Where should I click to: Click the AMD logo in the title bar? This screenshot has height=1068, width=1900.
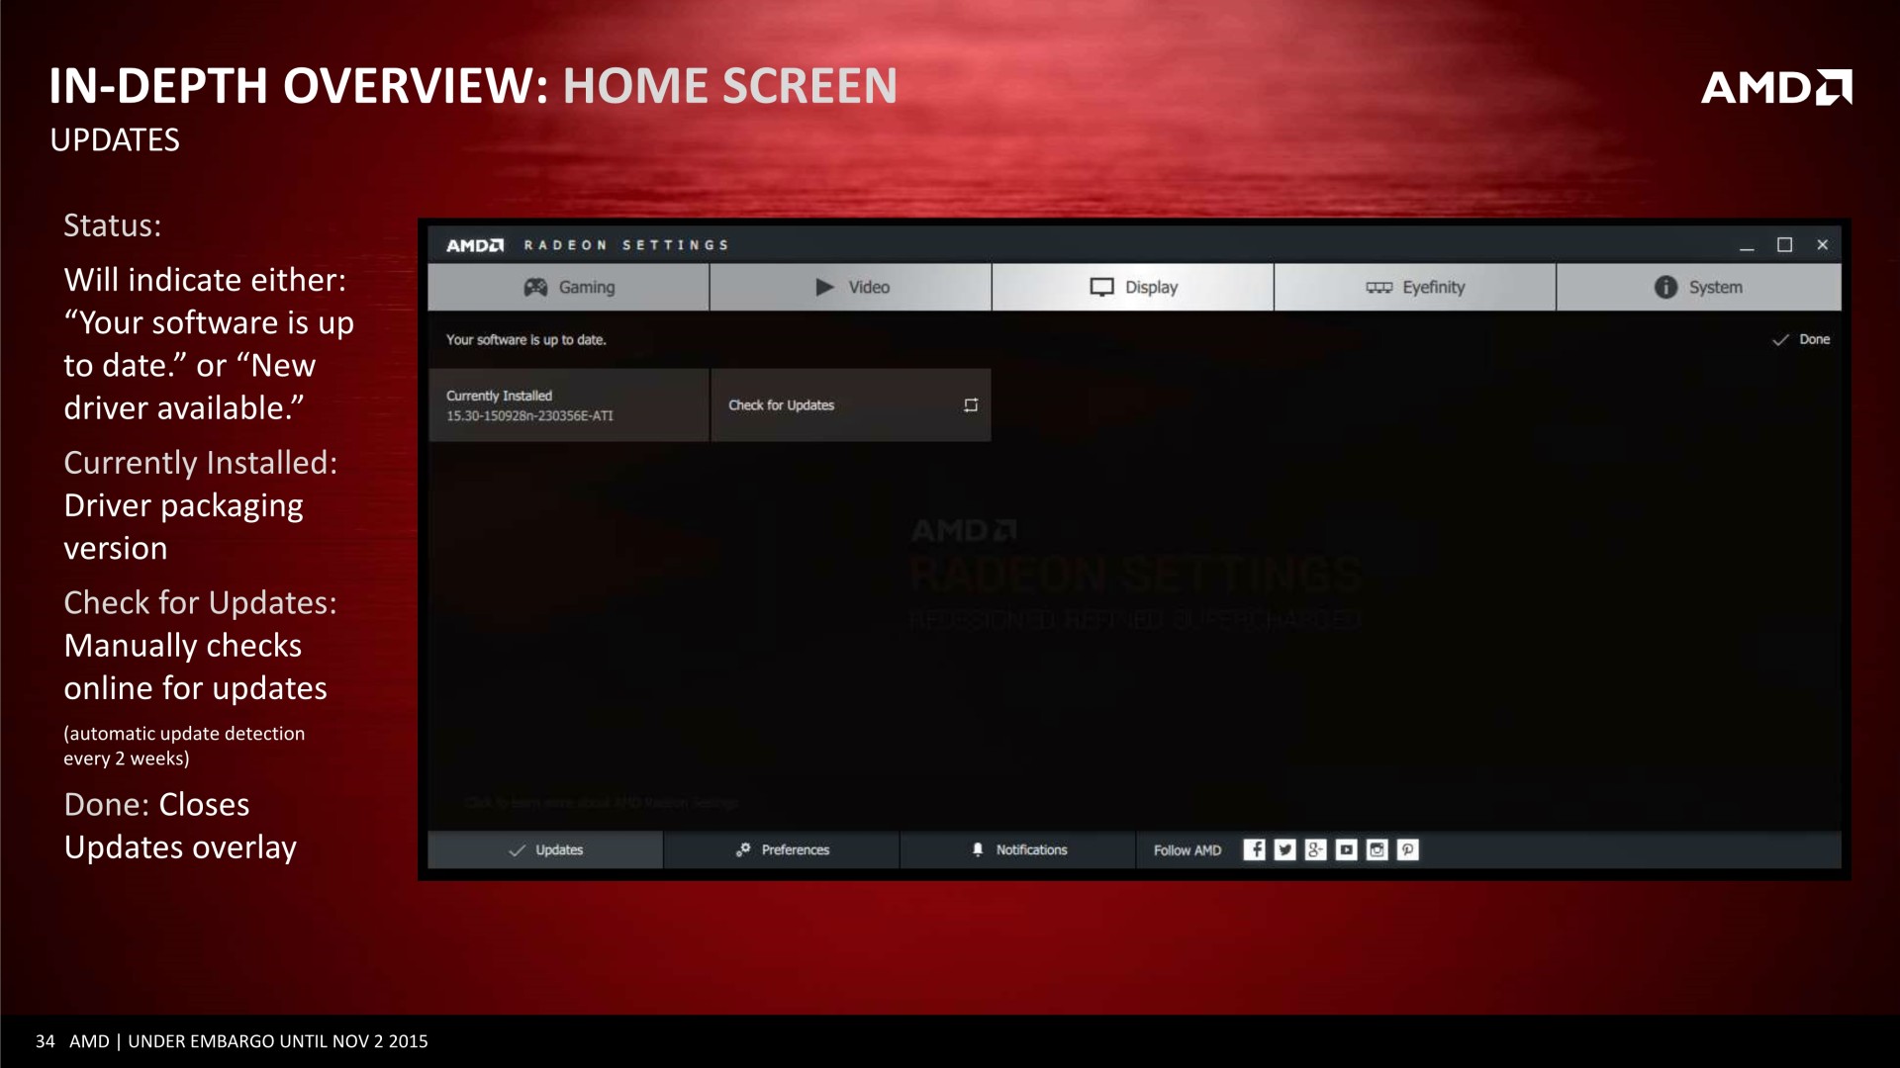pyautogui.click(x=475, y=245)
